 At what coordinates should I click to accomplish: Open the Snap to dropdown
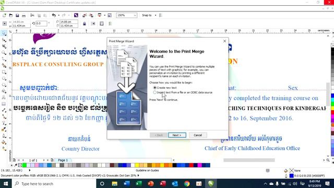pyautogui.click(x=149, y=15)
